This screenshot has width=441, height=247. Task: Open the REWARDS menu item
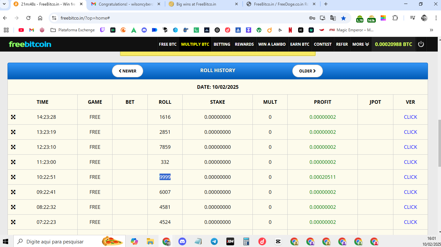(244, 44)
